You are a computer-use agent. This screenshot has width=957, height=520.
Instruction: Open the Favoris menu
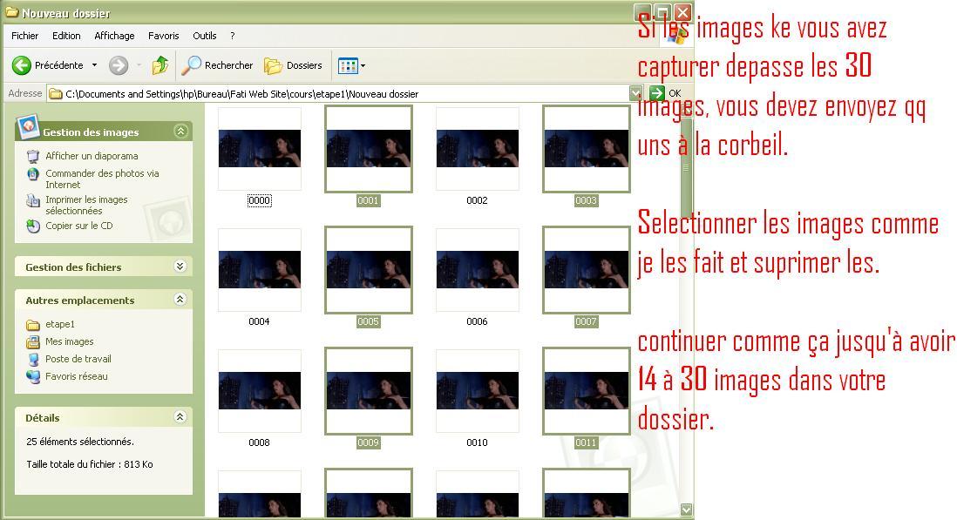pos(164,36)
